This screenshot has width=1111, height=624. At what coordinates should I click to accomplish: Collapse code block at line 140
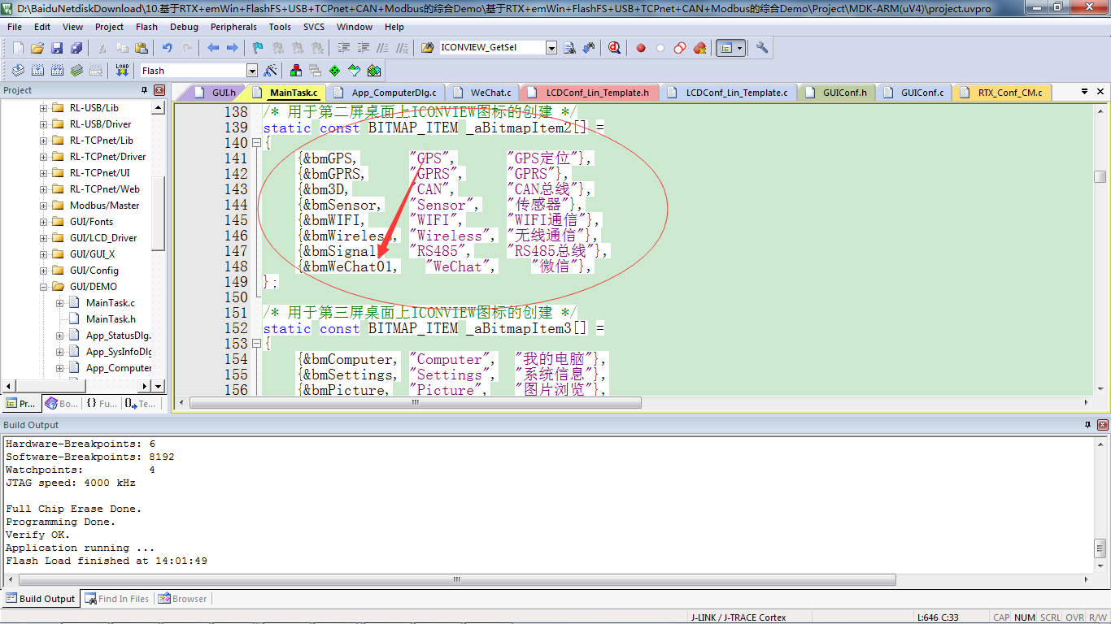pyautogui.click(x=256, y=143)
